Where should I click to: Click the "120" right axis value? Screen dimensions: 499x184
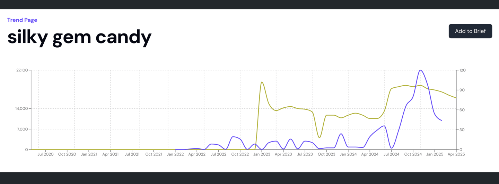click(463, 70)
